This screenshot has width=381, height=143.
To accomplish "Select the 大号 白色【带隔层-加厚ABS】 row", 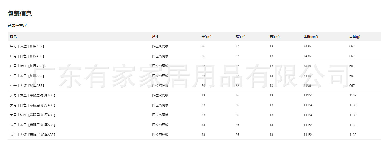I will click(x=194, y=105).
